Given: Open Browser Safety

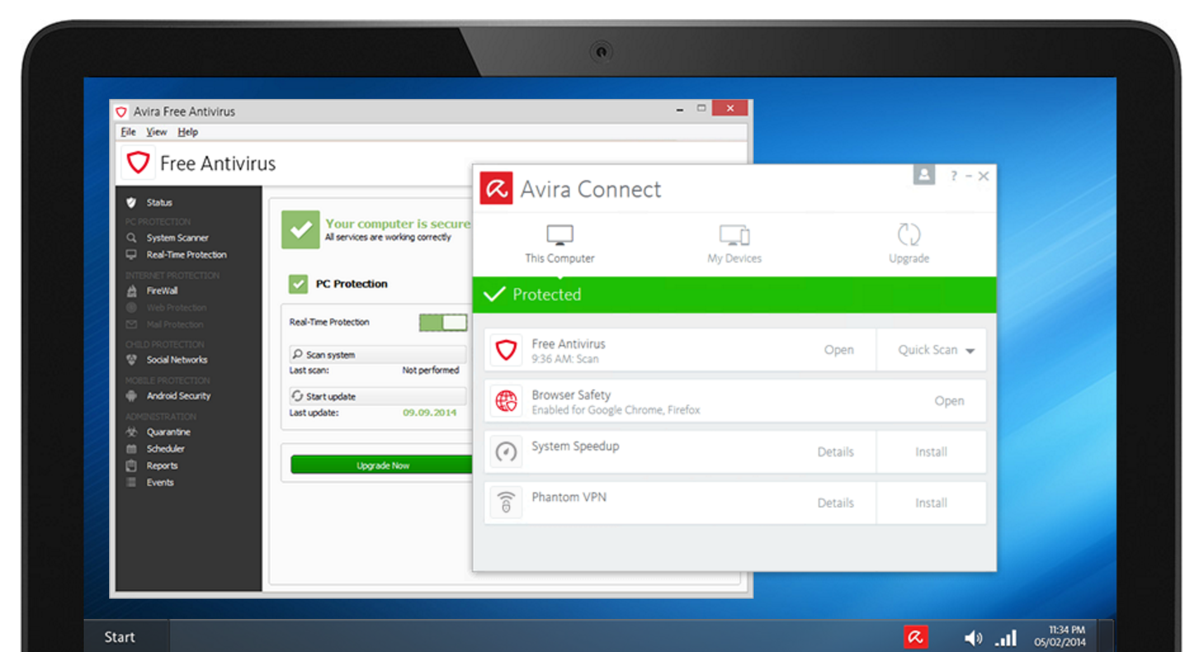Looking at the screenshot, I should tap(949, 401).
